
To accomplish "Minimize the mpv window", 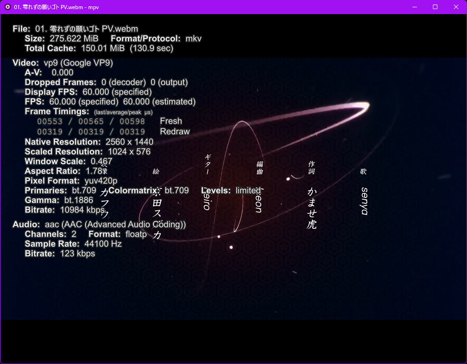I will [x=414, y=7].
